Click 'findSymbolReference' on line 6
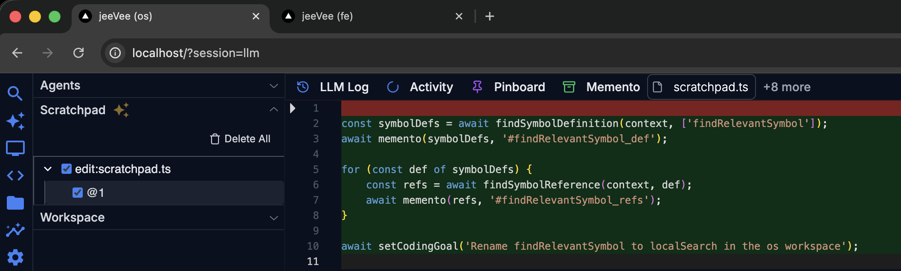Screen dimensions: 901x271 [542, 185]
